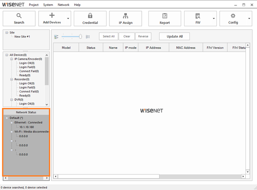This screenshot has height=190, width=257.
Task: Open the FW dropdown arrow
Action: [214, 19]
